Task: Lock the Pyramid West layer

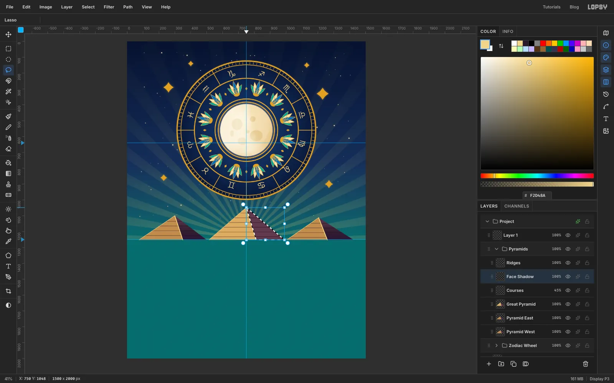Action: (x=587, y=332)
